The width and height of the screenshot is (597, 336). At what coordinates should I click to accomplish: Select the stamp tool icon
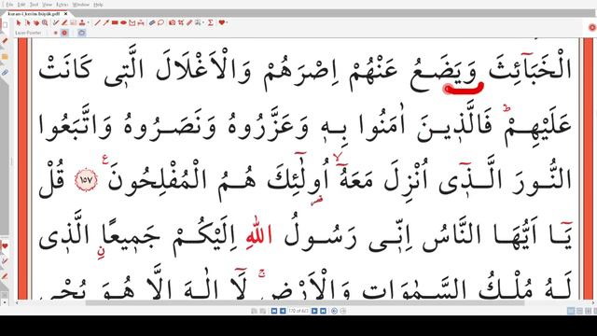82,23
